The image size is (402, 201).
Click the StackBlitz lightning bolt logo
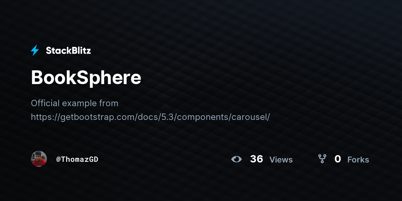[35, 50]
